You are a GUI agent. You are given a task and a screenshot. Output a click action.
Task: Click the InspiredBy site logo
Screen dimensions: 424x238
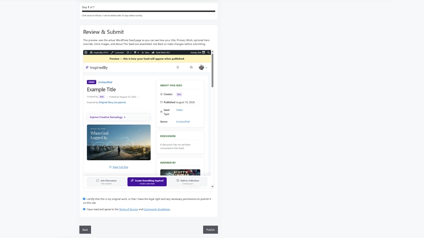tap(96, 68)
